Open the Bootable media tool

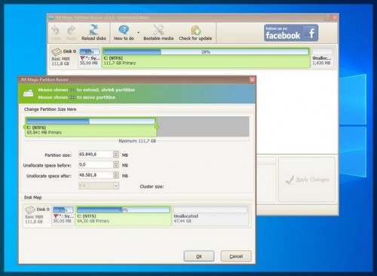[x=158, y=32]
